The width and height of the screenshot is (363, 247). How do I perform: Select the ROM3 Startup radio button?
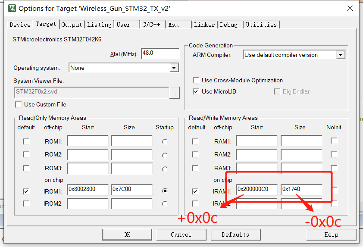tap(165, 169)
